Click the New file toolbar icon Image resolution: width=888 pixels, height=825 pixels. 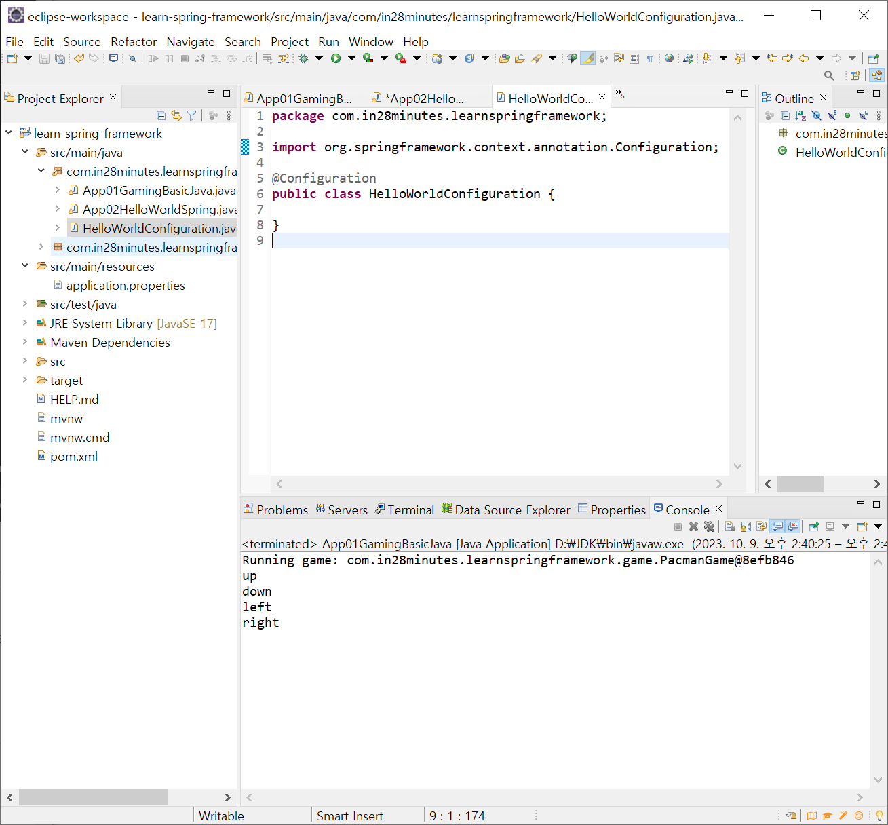[12, 58]
